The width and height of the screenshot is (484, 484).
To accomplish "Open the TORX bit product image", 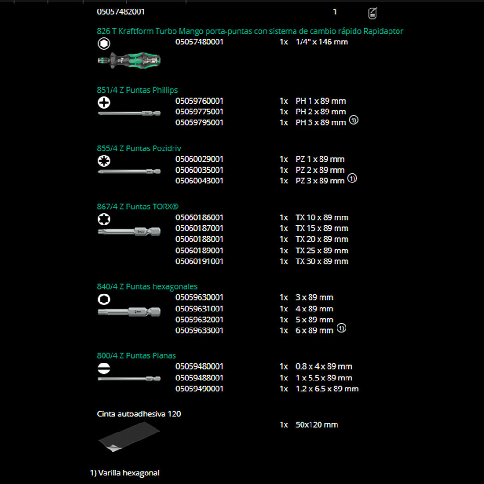I will (129, 232).
